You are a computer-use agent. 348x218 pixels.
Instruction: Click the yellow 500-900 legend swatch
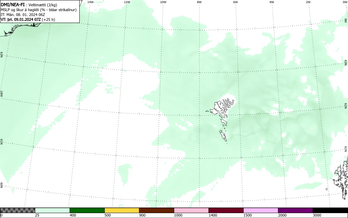pos(122,210)
